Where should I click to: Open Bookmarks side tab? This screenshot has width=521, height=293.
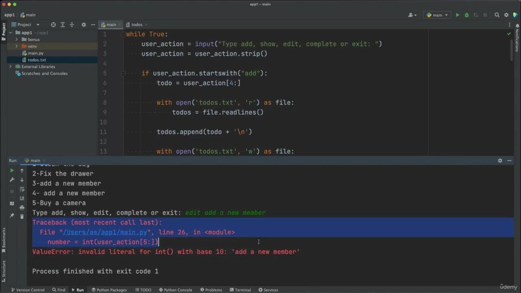pos(3,240)
